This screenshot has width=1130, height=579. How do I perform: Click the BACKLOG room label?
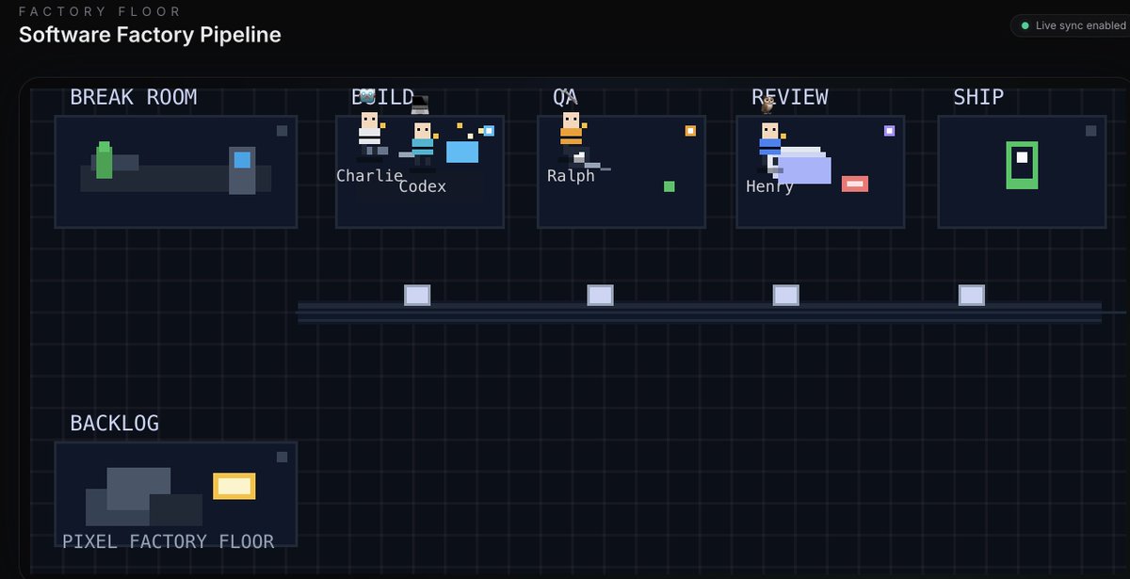click(114, 424)
